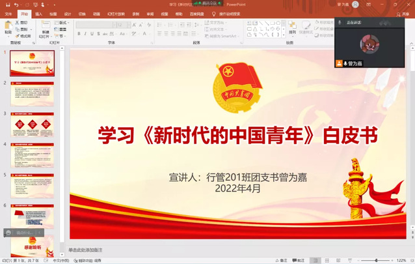The height and width of the screenshot is (264, 415).
Task: Click Reset (重置) slide button
Action: coord(61,29)
